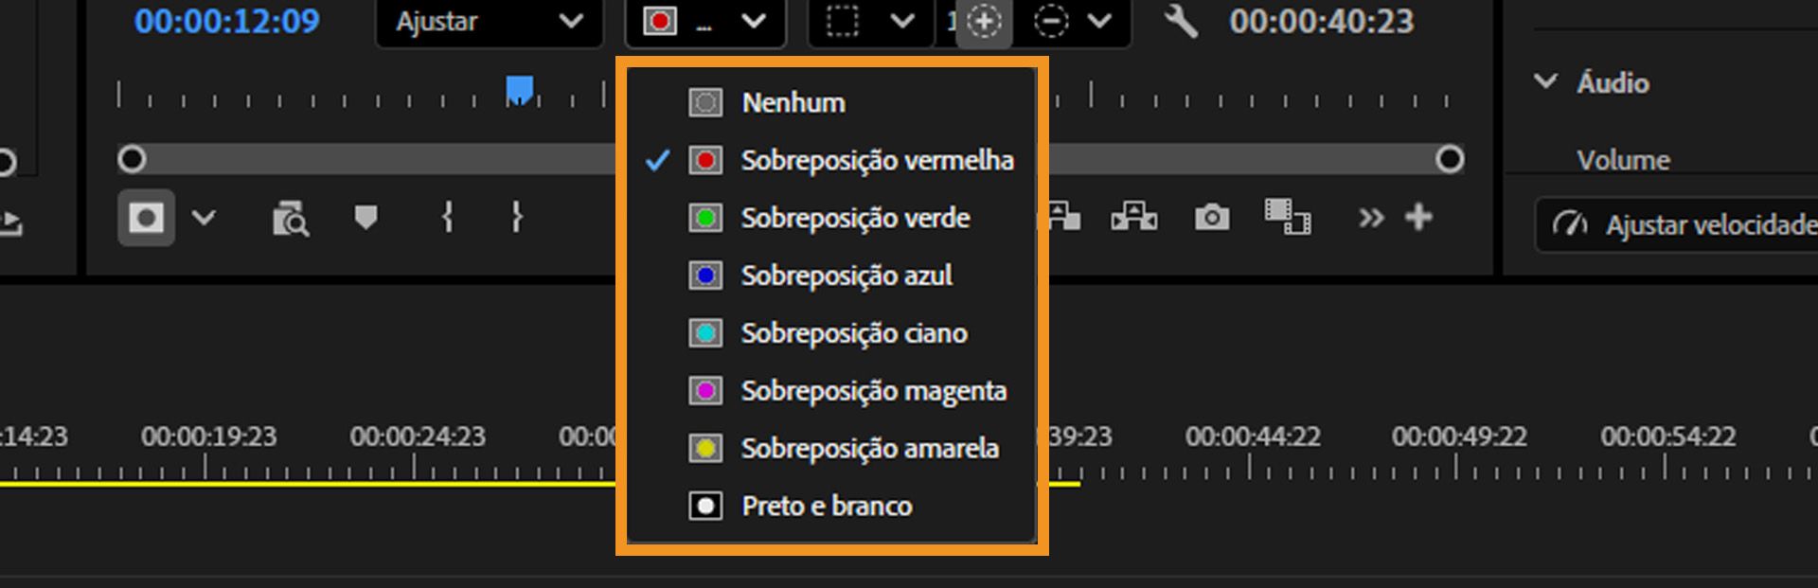
Task: Click the Extract icon in the toolbar
Action: pyautogui.click(x=1136, y=218)
